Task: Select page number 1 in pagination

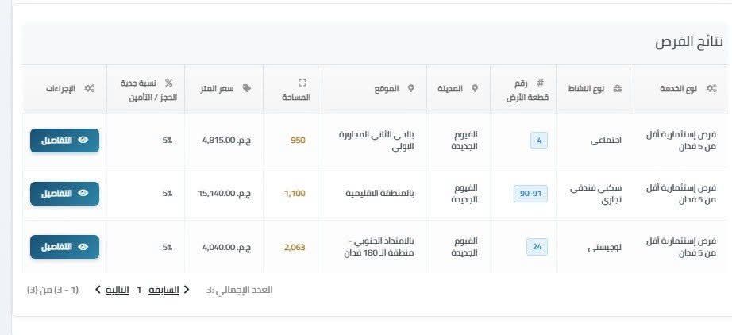Action: (x=139, y=290)
